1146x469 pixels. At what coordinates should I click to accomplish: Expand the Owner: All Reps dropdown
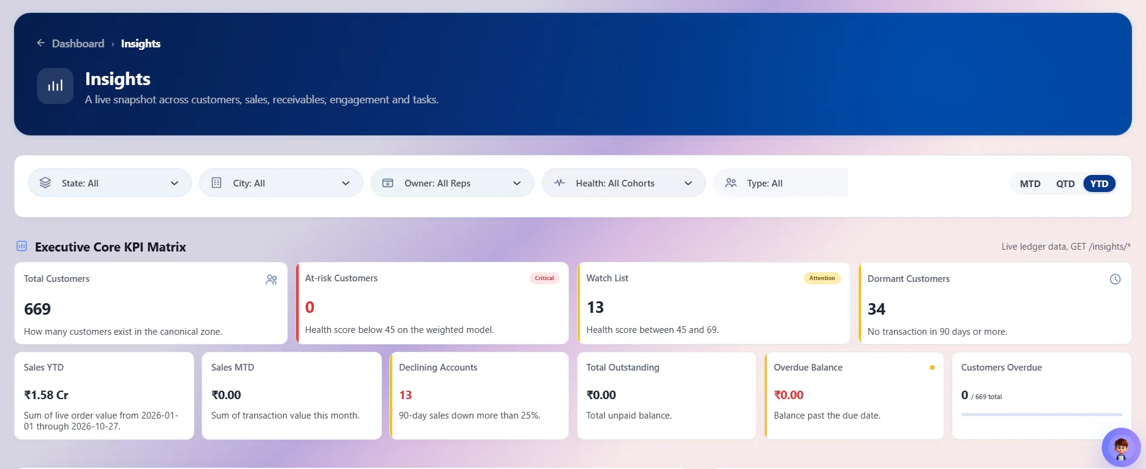[x=452, y=183]
